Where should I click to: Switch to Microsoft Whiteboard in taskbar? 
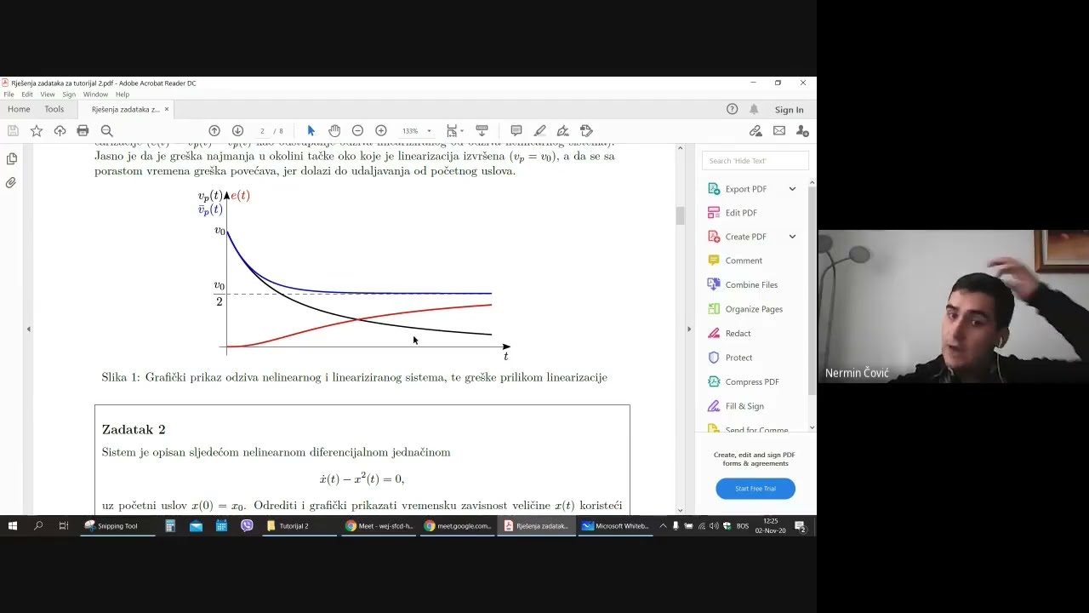(x=615, y=526)
